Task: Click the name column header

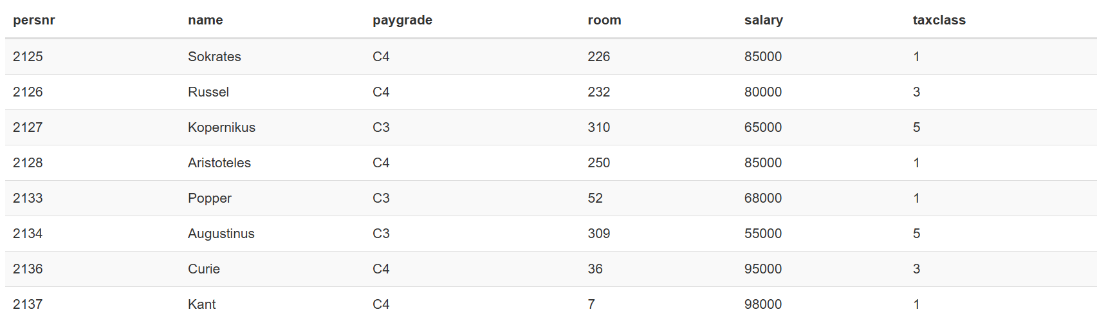Action: [205, 20]
